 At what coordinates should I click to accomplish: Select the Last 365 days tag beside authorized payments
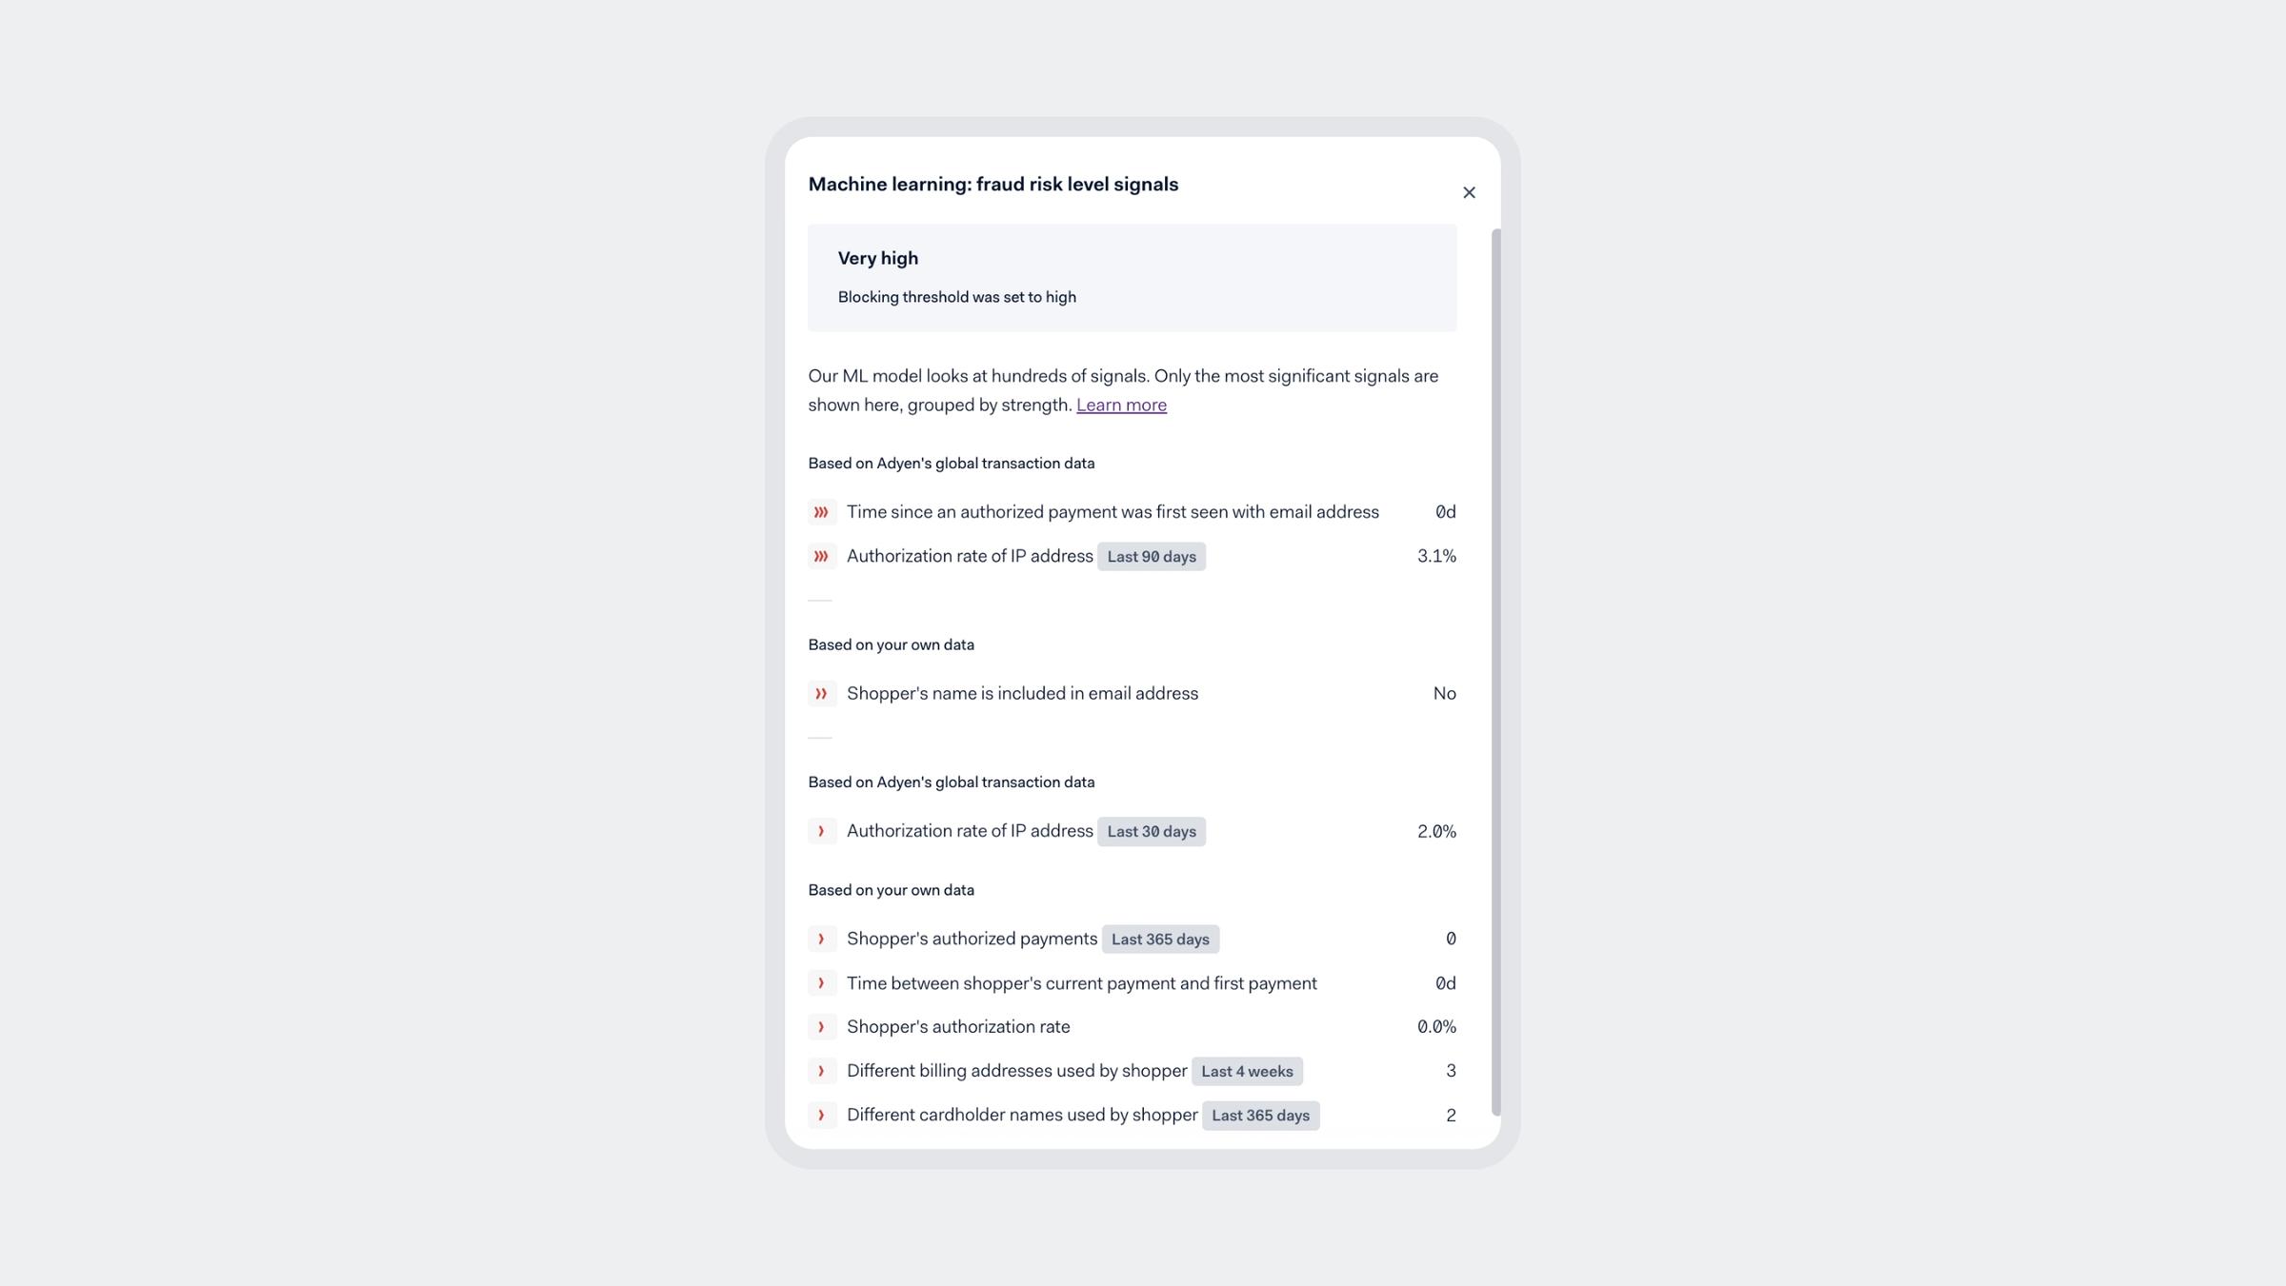point(1160,939)
